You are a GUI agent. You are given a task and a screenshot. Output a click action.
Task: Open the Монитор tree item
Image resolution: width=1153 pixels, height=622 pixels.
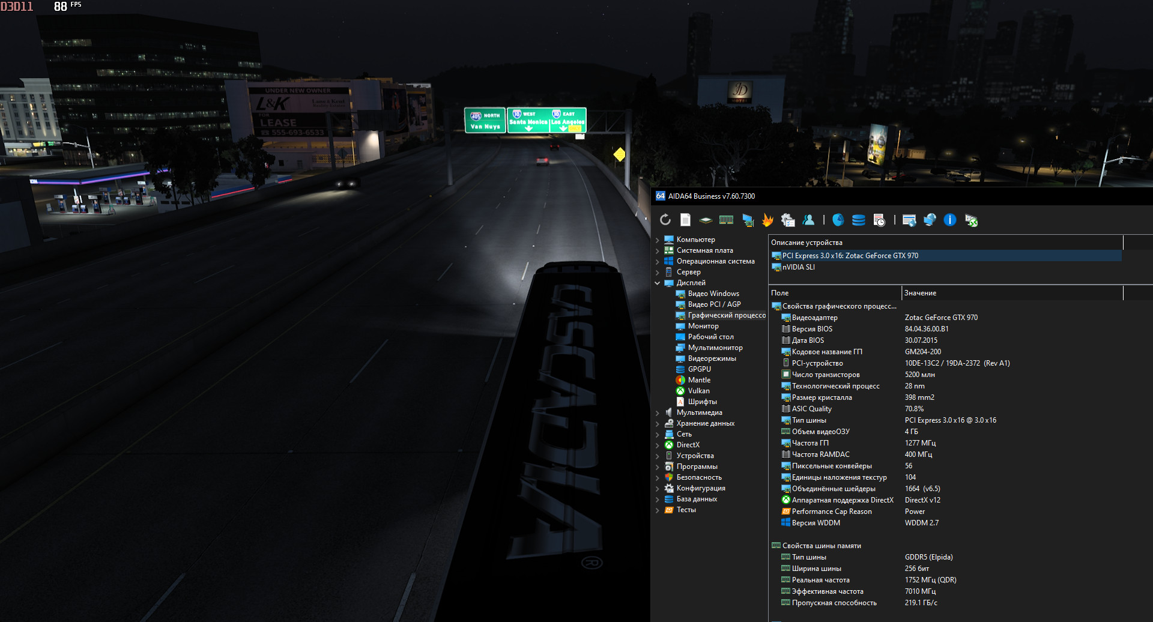coord(703,326)
